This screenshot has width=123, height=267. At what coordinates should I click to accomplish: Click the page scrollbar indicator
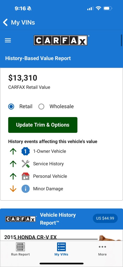[x=121, y=40]
